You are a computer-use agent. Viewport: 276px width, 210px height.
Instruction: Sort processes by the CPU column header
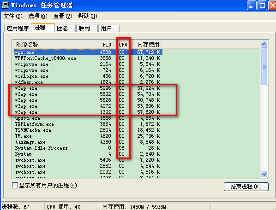(123, 45)
